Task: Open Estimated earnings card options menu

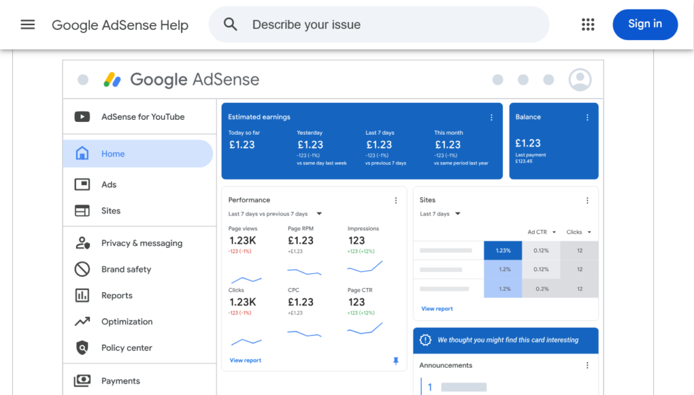Action: click(x=491, y=117)
